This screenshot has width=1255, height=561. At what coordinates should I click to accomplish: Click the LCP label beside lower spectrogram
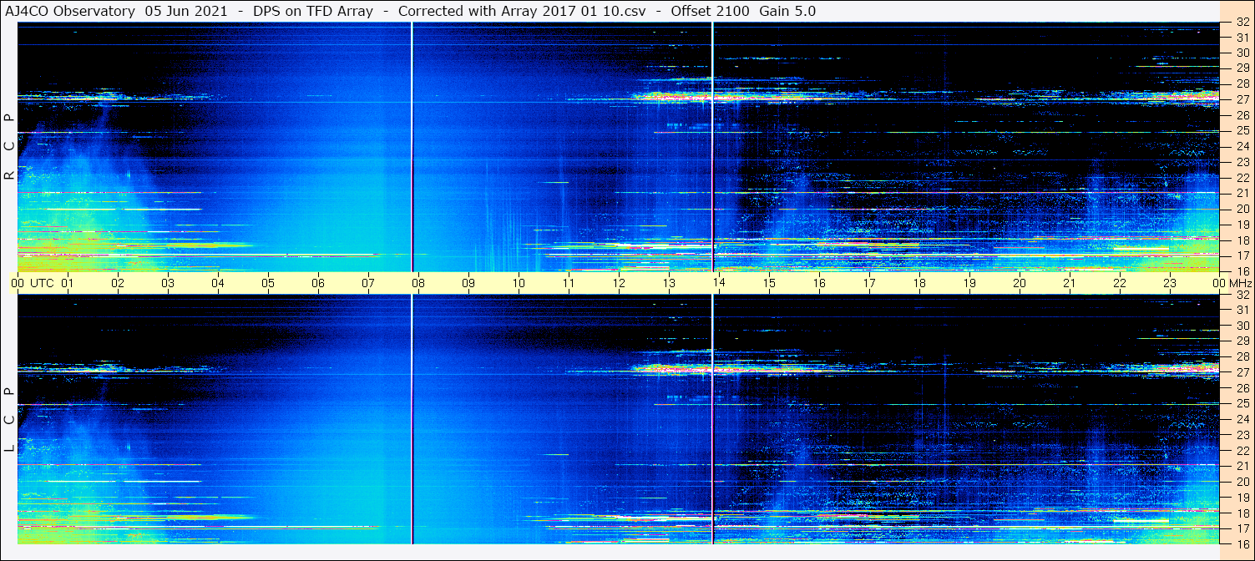pyautogui.click(x=9, y=420)
